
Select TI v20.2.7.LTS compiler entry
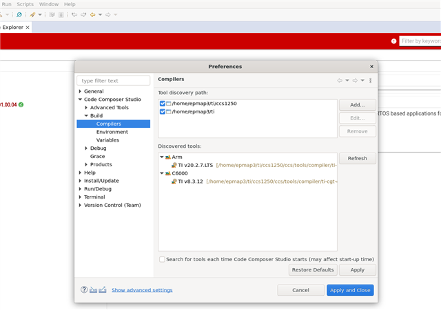coord(195,165)
